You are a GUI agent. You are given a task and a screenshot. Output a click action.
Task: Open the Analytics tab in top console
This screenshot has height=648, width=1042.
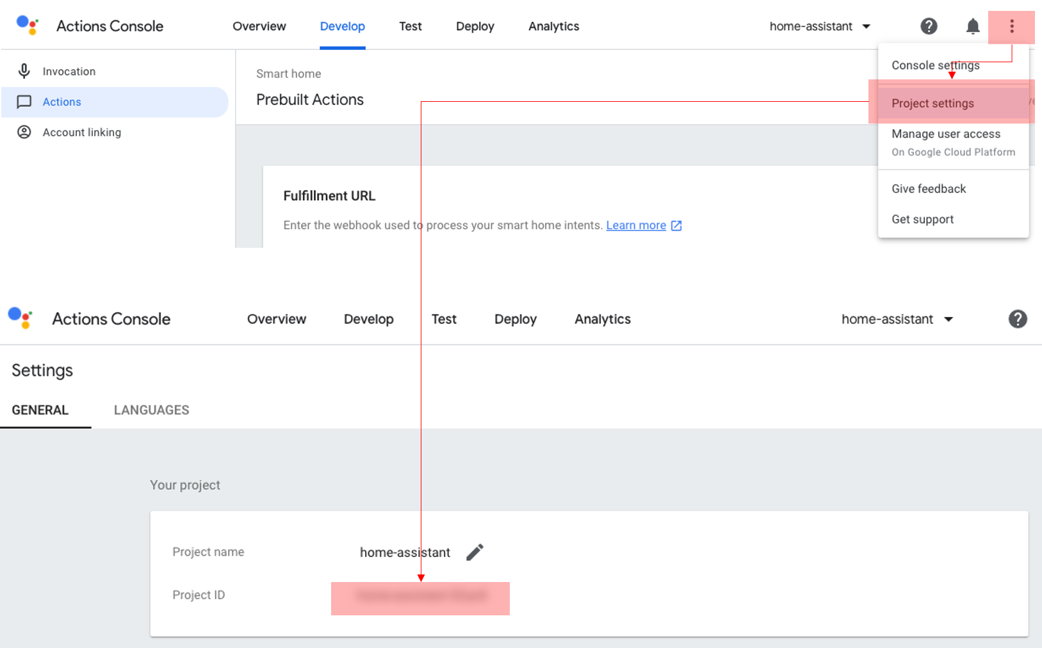pyautogui.click(x=554, y=26)
